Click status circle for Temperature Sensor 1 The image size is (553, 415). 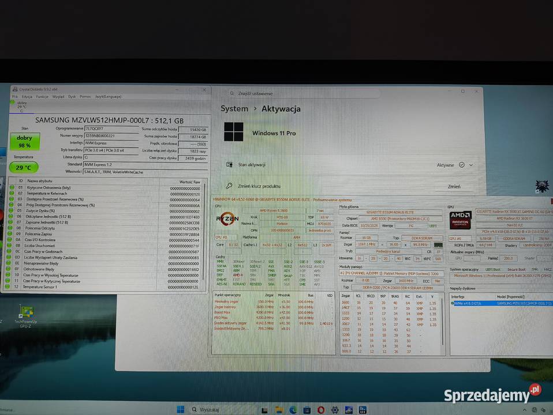pyautogui.click(x=8, y=287)
